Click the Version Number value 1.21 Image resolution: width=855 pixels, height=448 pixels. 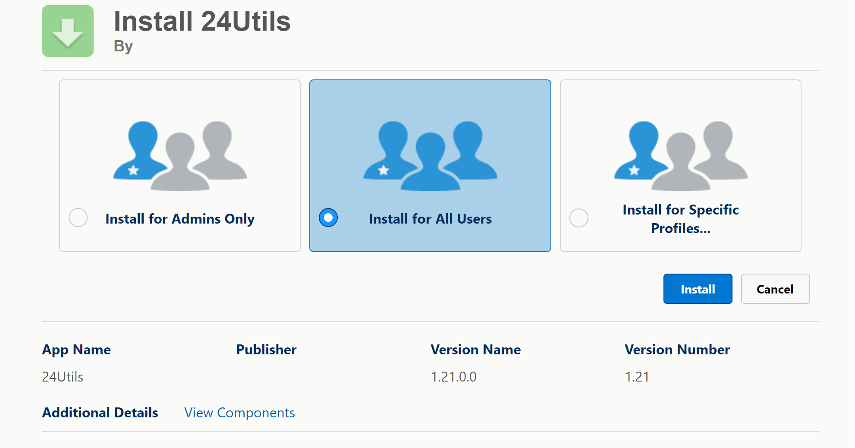[x=637, y=377]
